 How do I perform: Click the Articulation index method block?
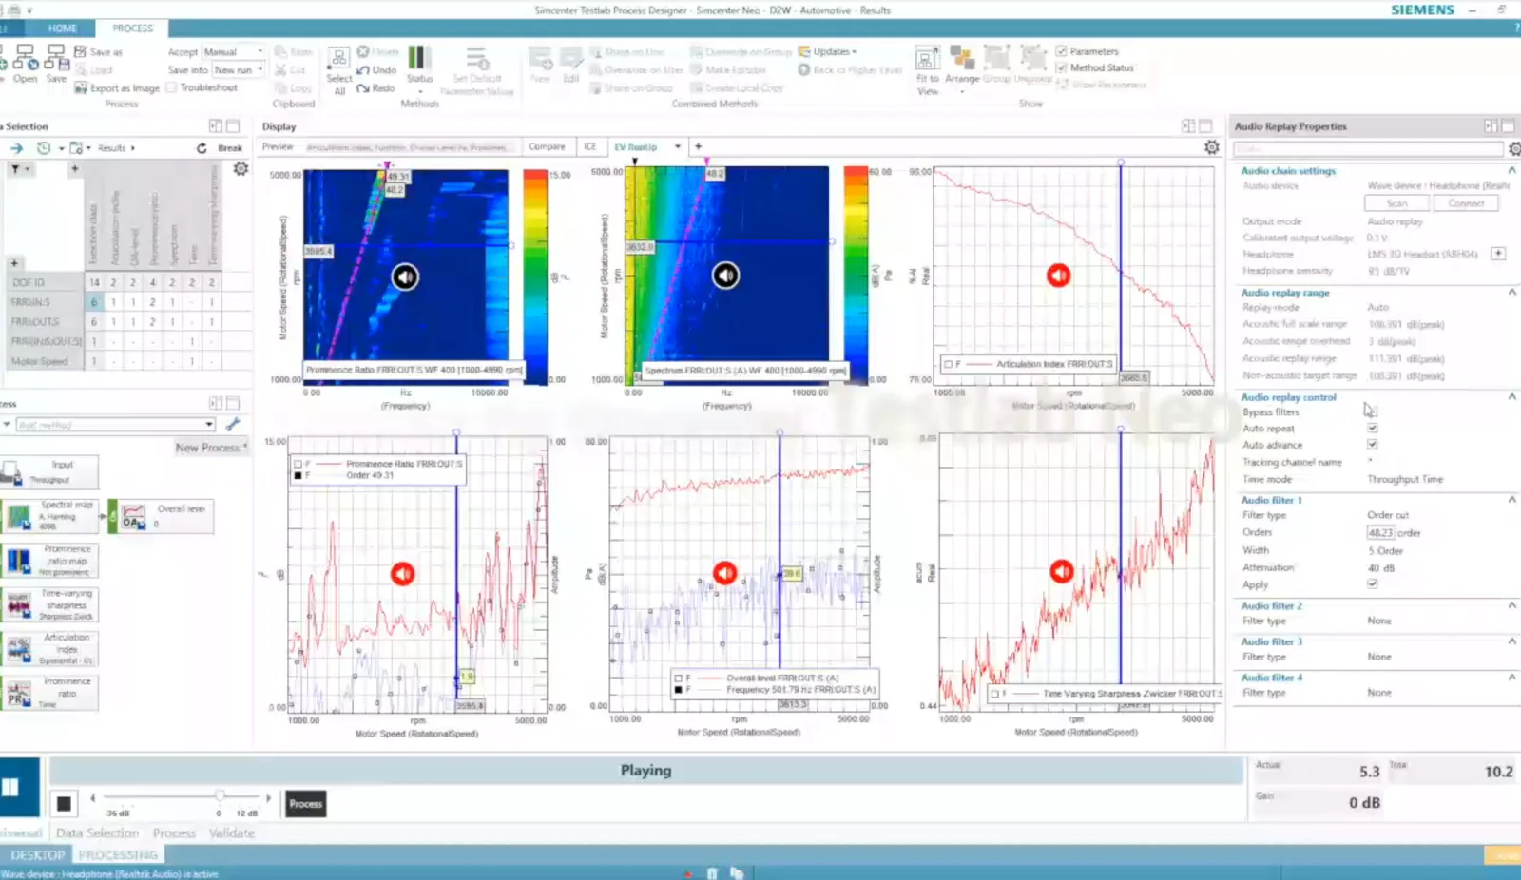pyautogui.click(x=51, y=649)
